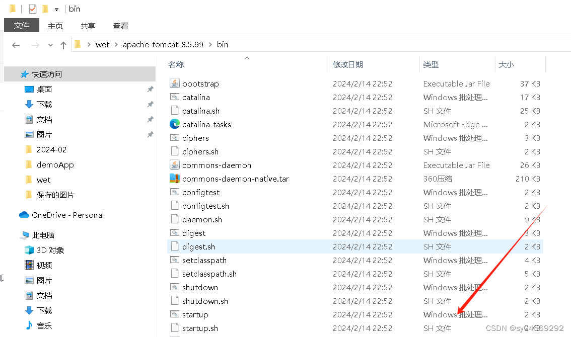The width and height of the screenshot is (571, 337).
Task: Select the 快速访问 tree item
Action: [x=80, y=74]
